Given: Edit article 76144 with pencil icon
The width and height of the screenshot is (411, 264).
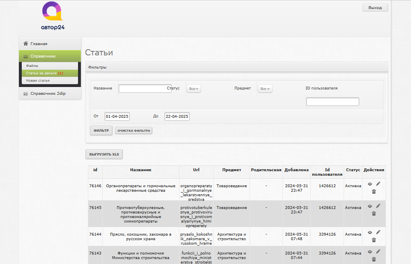Looking at the screenshot, I should click(378, 232).
